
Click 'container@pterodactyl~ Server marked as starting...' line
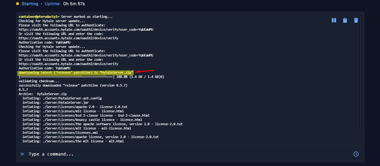point(66,17)
